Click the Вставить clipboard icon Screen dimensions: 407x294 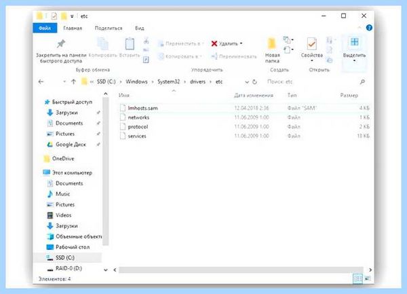130,43
